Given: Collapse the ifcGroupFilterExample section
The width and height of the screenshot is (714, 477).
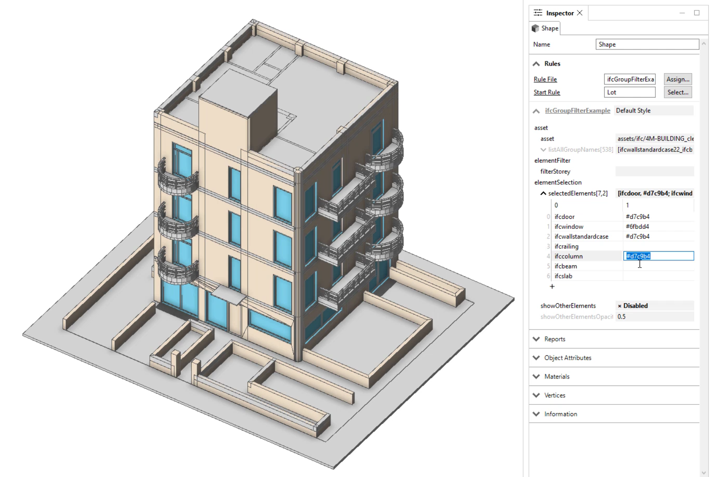Looking at the screenshot, I should (x=536, y=111).
